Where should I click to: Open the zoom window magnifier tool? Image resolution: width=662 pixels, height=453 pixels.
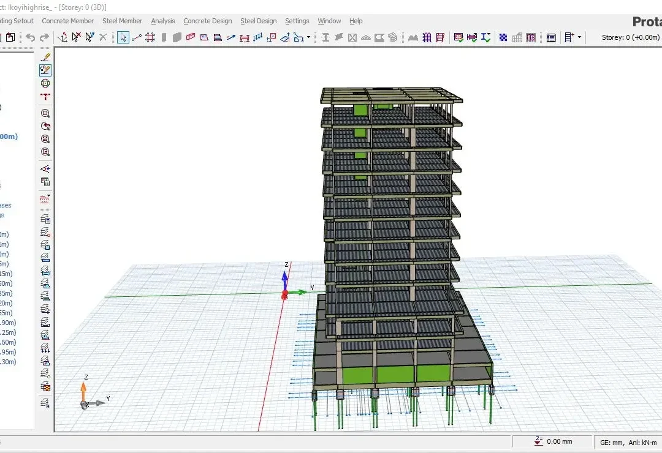[45, 113]
